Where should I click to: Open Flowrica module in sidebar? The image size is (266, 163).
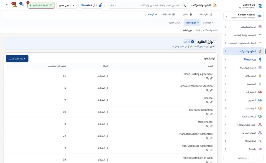point(244,59)
